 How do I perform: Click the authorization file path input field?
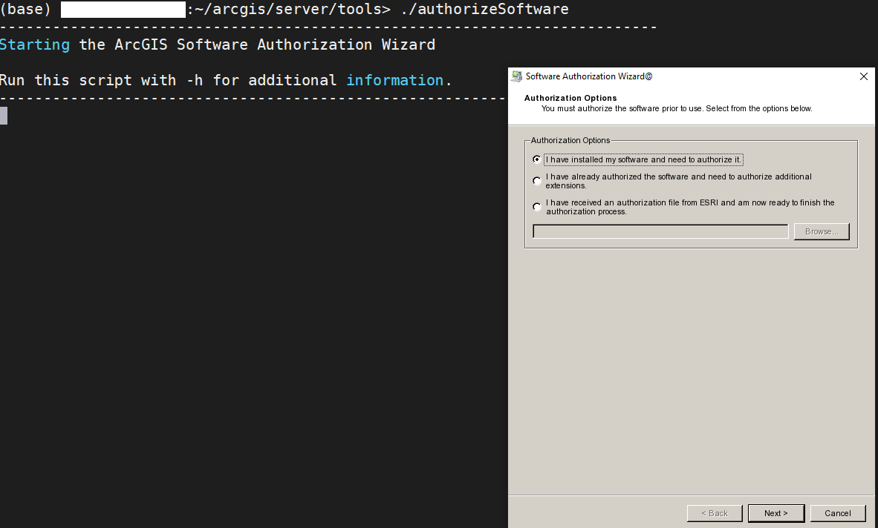[x=660, y=231]
